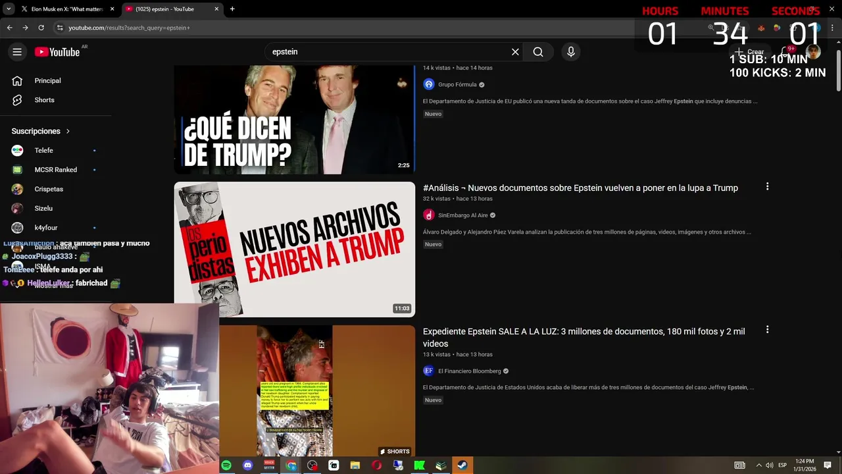The width and height of the screenshot is (842, 474).
Task: Open Steam from the taskbar
Action: [462, 465]
